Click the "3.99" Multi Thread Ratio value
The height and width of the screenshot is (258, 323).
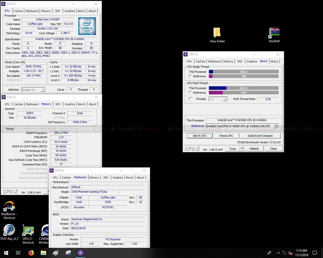tap(268, 99)
